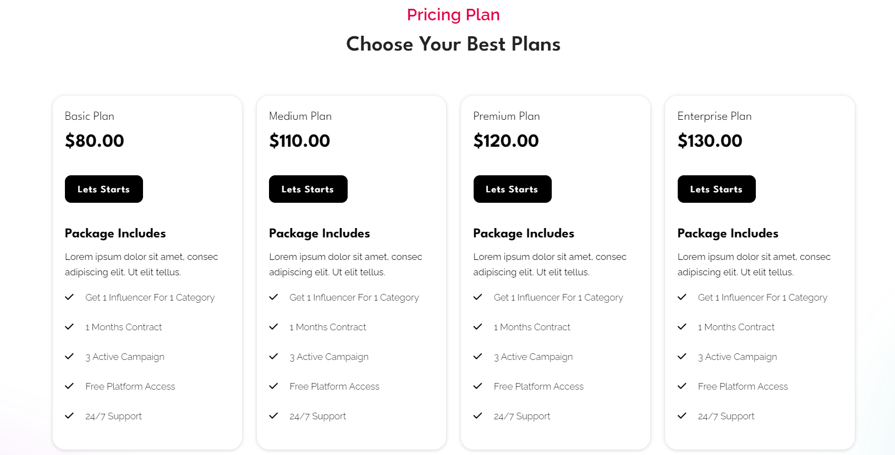Click Package Includes heading in Medium Plan
The width and height of the screenshot is (895, 455).
click(319, 233)
